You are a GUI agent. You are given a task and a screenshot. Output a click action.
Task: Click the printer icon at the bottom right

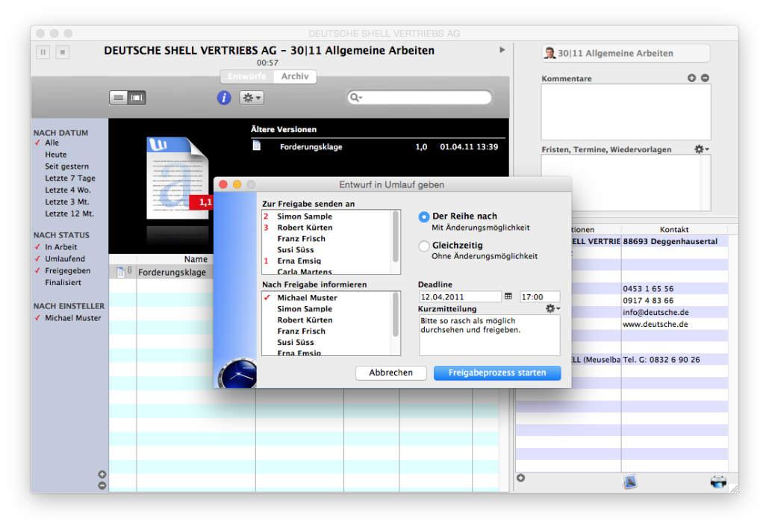(x=718, y=482)
